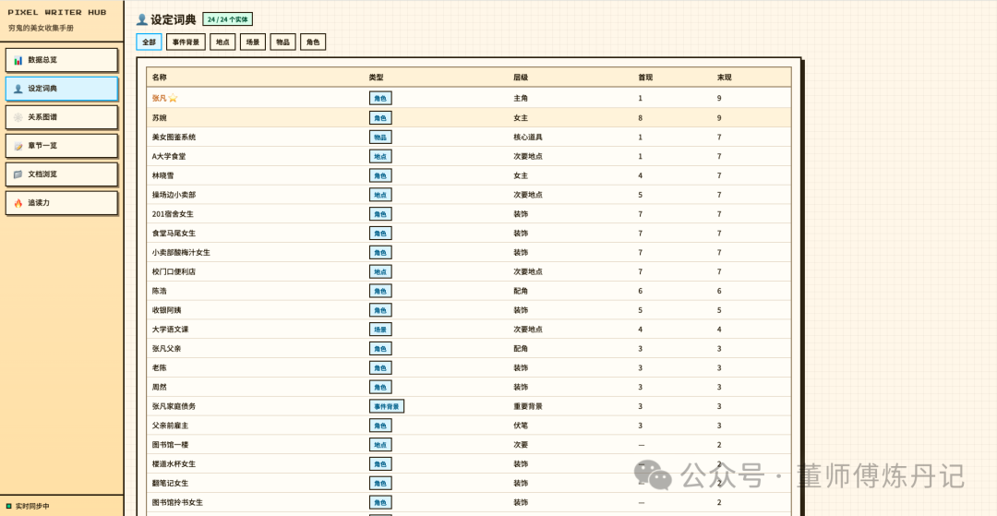
Task: Select the 全部 filter tab
Action: (x=149, y=42)
